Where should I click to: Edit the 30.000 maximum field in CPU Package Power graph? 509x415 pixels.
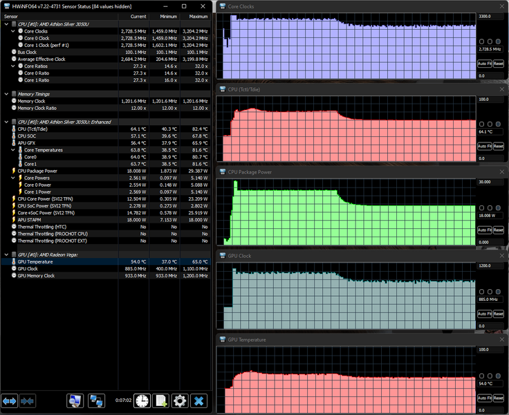[x=490, y=182]
